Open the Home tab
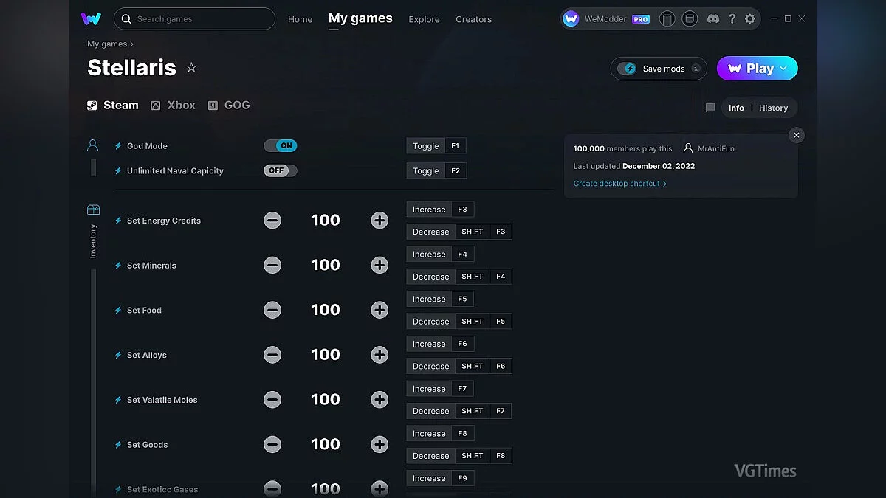886x498 pixels. 301,19
